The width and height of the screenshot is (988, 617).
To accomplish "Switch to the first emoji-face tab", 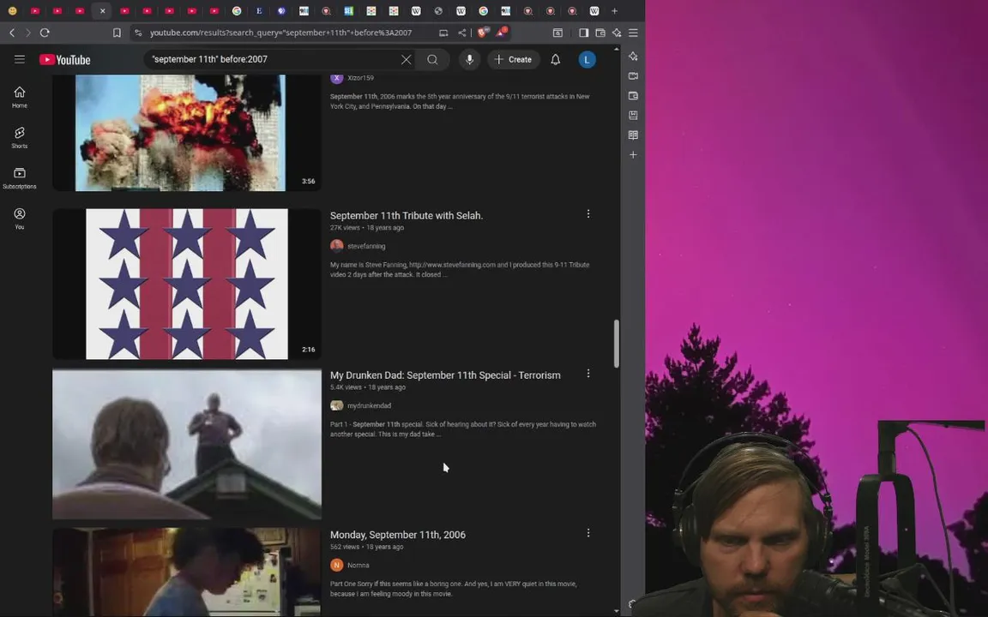I will point(12,10).
